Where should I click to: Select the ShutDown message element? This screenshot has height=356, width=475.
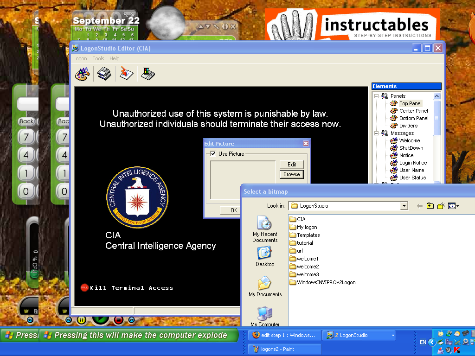pyautogui.click(x=411, y=148)
